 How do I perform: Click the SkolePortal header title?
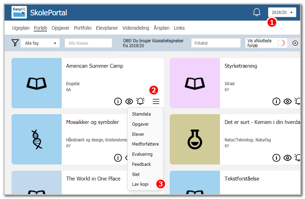point(48,13)
